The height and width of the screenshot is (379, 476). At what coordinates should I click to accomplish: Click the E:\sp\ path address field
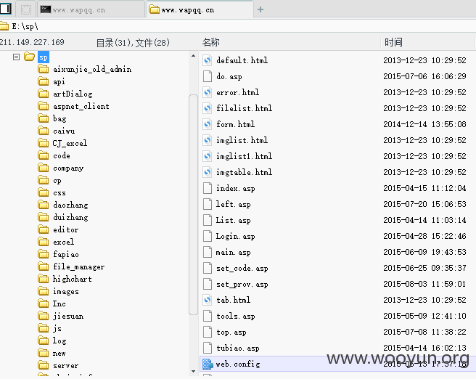(x=238, y=26)
